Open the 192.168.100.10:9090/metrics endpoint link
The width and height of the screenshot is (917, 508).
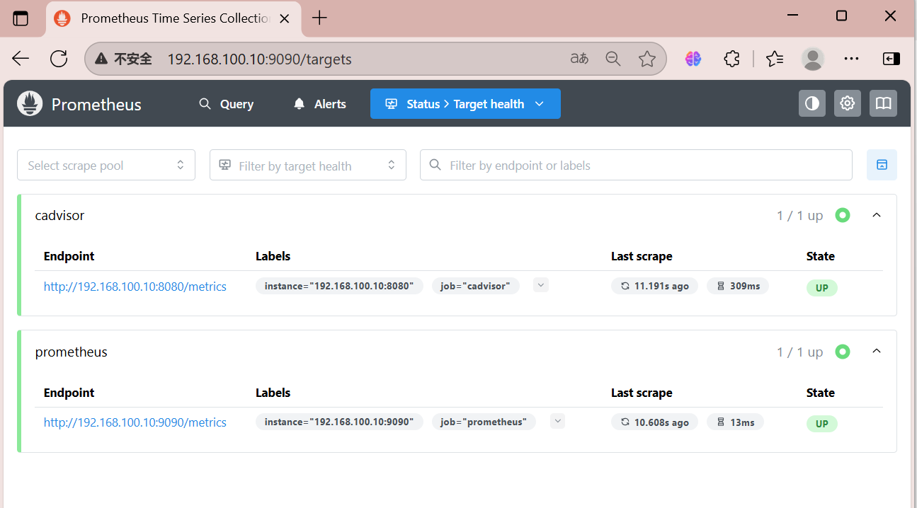(135, 422)
